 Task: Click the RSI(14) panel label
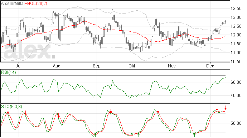point(9,72)
